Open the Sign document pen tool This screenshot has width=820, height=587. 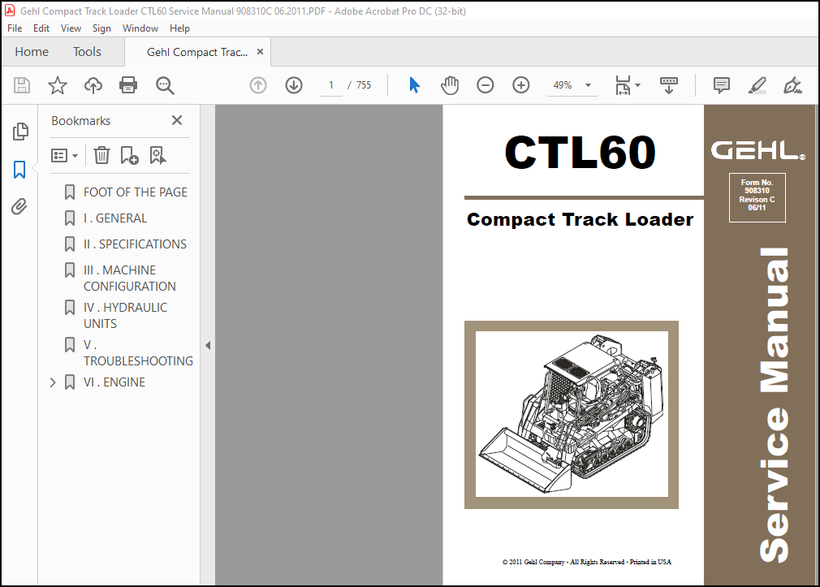pyautogui.click(x=793, y=85)
